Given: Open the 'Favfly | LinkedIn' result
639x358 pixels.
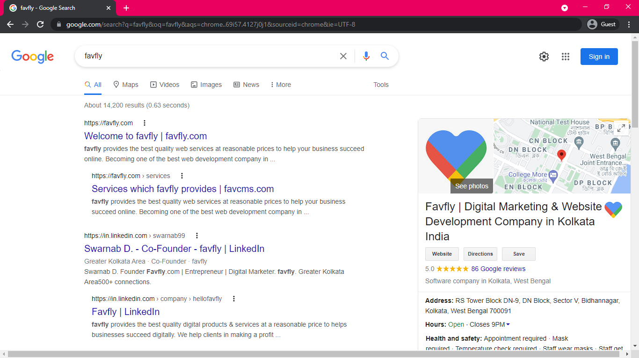Looking at the screenshot, I should 126,312.
